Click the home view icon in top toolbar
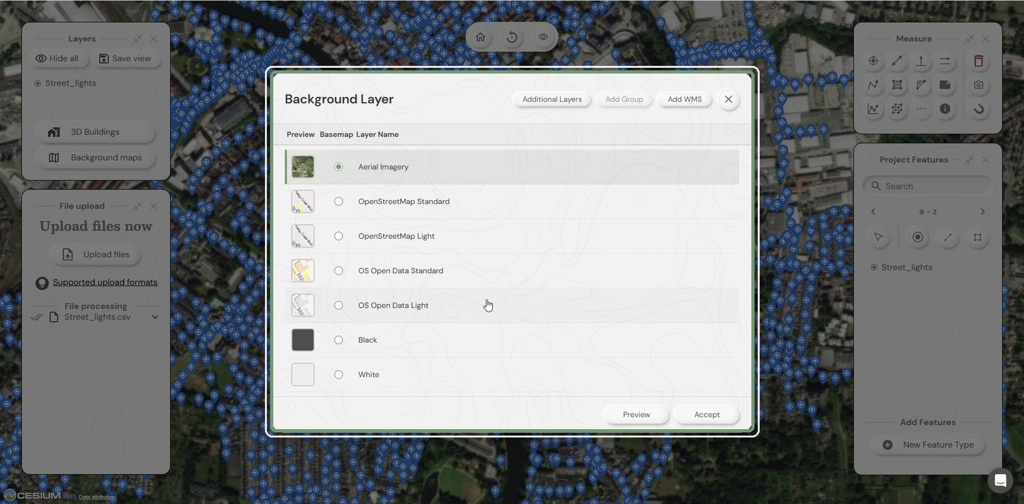The image size is (1024, 504). click(481, 37)
